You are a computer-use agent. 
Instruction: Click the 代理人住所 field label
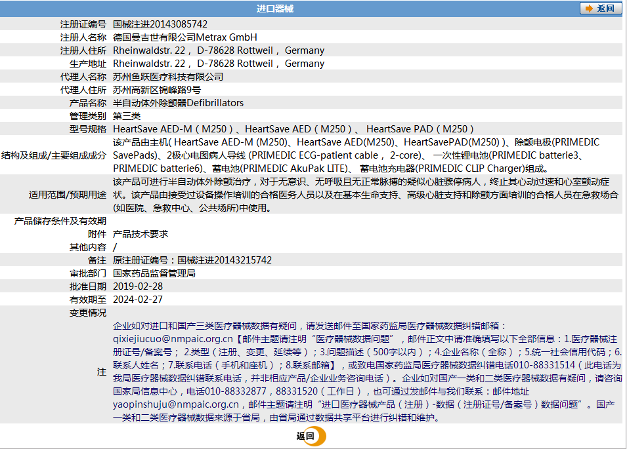pos(83,90)
